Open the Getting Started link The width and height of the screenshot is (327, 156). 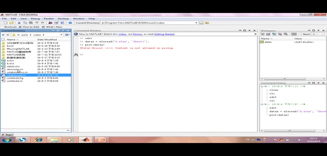tap(164, 34)
